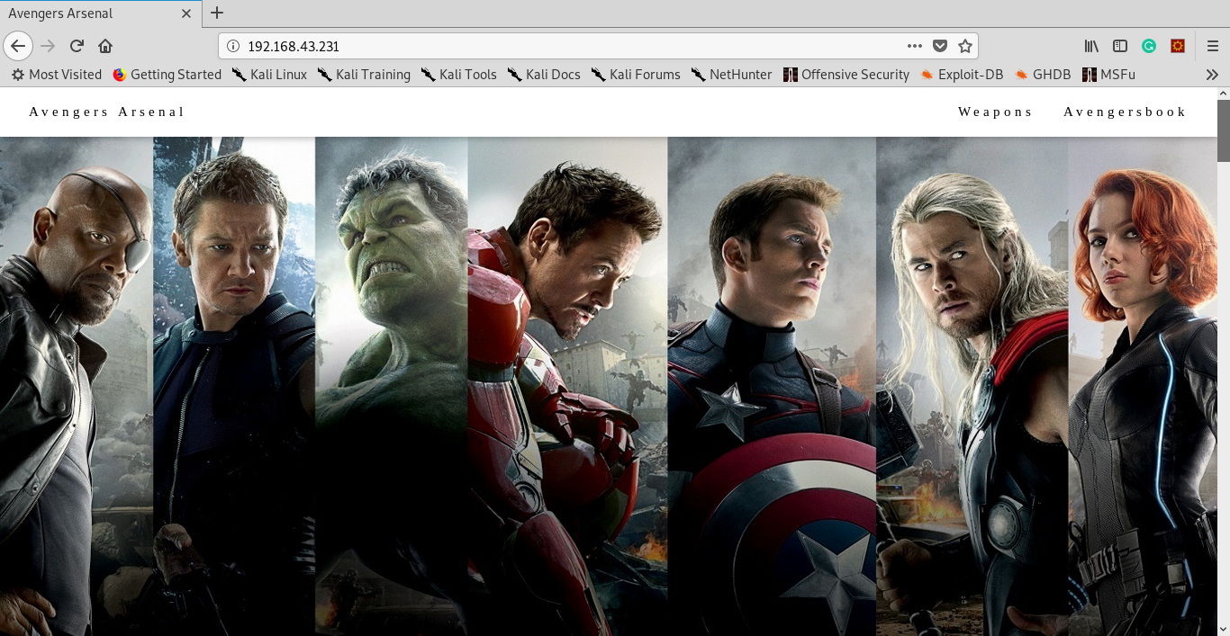Show more bookmarks with the chevron
Screen dimensions: 1230x636
point(1212,75)
